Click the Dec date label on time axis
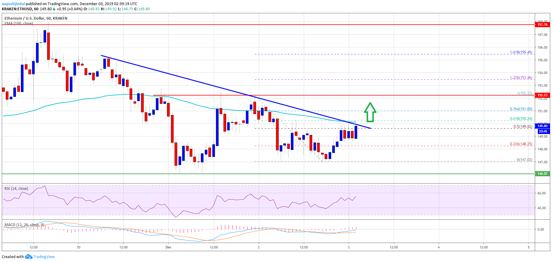552x262 pixels. pyautogui.click(x=168, y=247)
